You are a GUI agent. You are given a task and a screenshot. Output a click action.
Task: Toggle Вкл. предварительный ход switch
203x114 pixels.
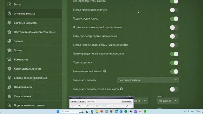[x=174, y=2]
